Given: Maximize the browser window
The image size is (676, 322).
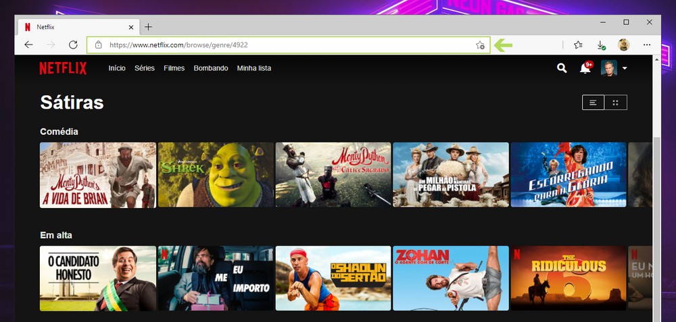Looking at the screenshot, I should click(626, 22).
